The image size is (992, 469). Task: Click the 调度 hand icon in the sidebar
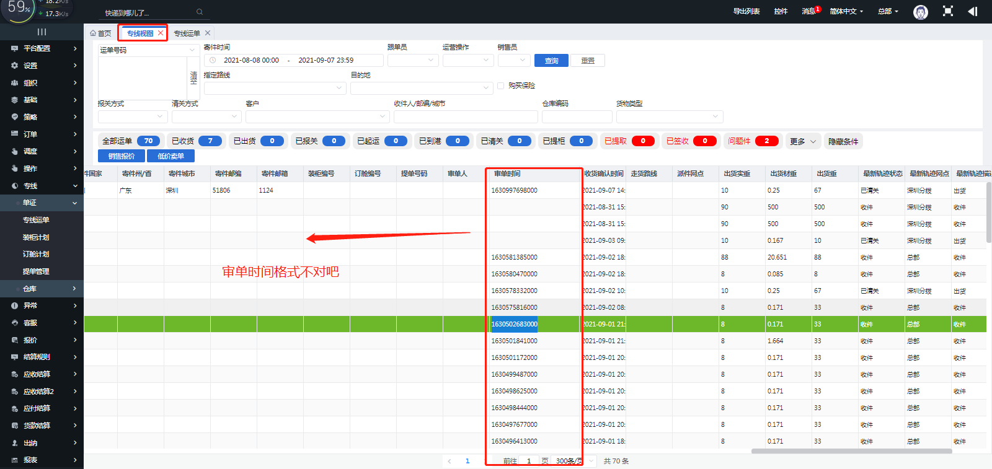click(x=15, y=151)
